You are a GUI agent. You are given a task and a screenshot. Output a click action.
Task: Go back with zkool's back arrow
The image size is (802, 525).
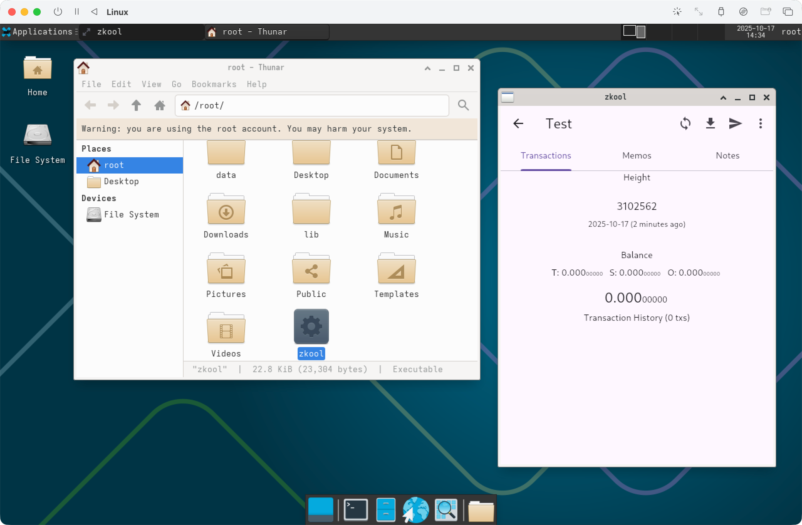tap(518, 124)
